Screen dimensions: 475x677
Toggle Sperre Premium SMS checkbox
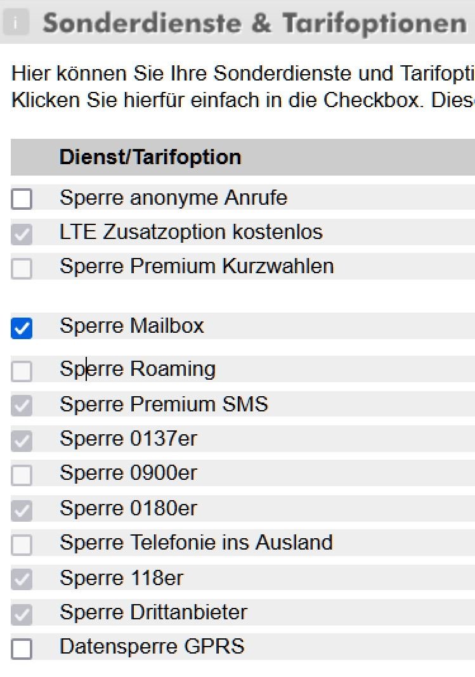tap(22, 406)
